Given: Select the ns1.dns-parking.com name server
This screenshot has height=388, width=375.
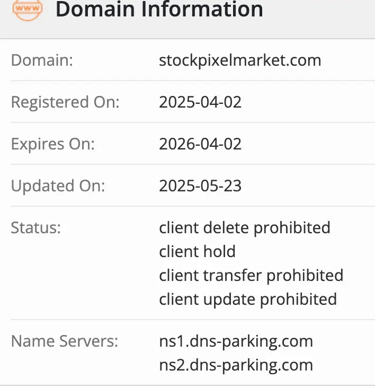Looking at the screenshot, I should tap(236, 341).
